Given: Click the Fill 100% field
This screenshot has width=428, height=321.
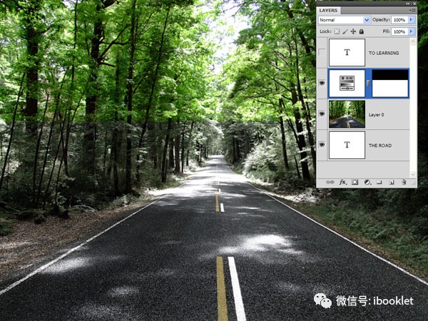Looking at the screenshot, I should [x=399, y=31].
